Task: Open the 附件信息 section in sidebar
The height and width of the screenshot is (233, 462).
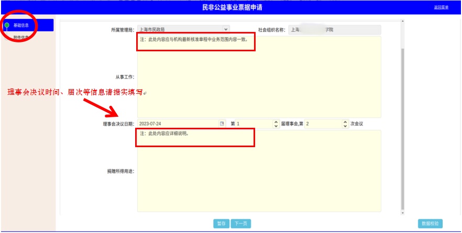Action: click(21, 37)
